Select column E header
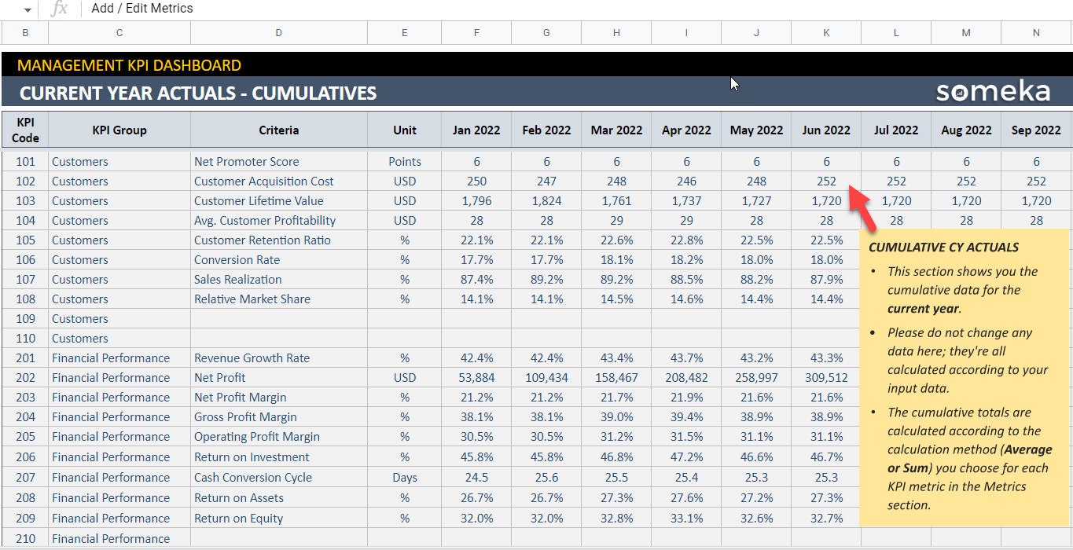Image resolution: width=1073 pixels, height=550 pixels. 405,33
